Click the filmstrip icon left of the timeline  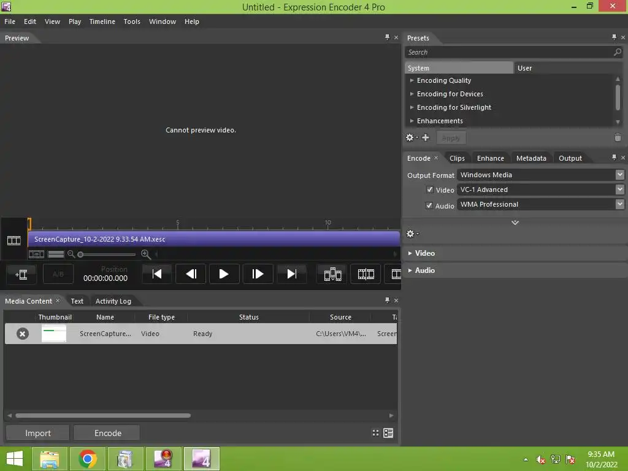tap(14, 240)
